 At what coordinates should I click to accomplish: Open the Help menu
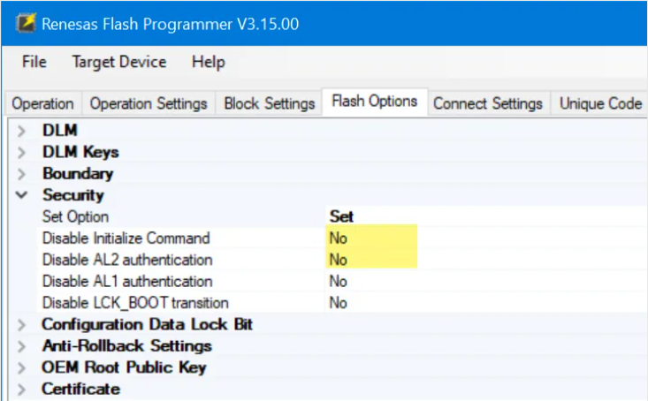point(209,62)
